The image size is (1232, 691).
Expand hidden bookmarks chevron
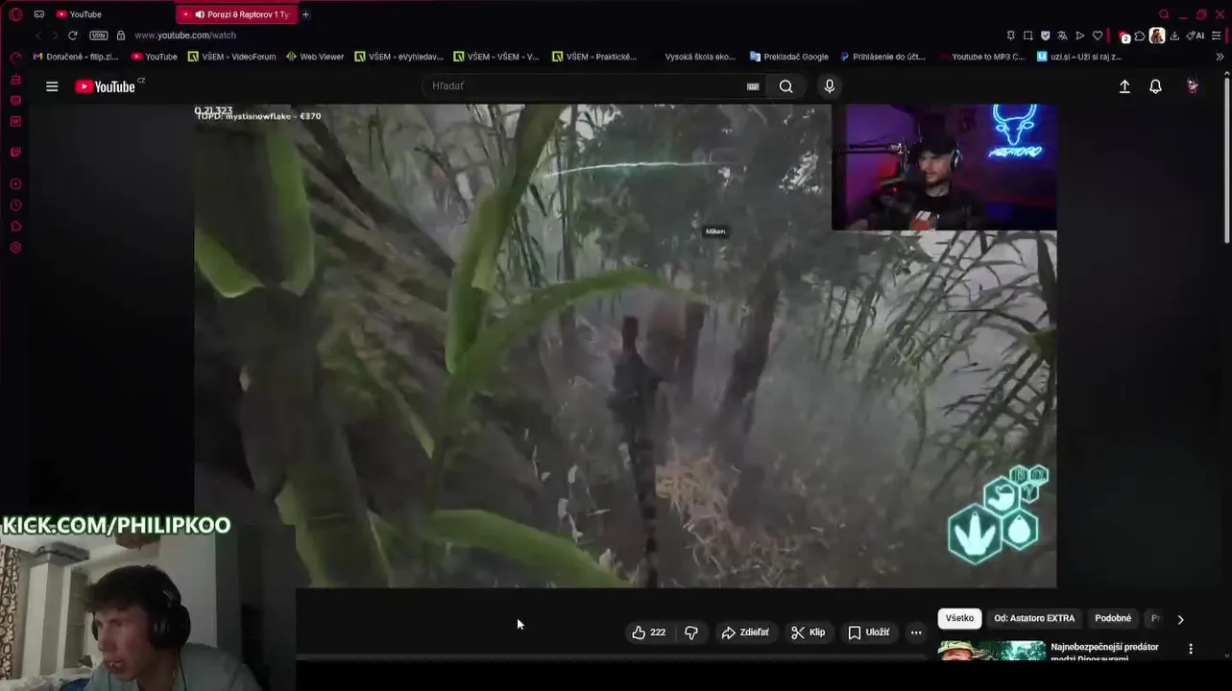1220,57
